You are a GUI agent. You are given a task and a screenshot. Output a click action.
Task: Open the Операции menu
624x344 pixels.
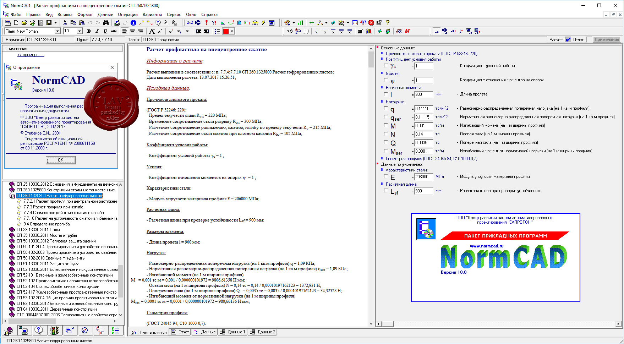tap(128, 15)
